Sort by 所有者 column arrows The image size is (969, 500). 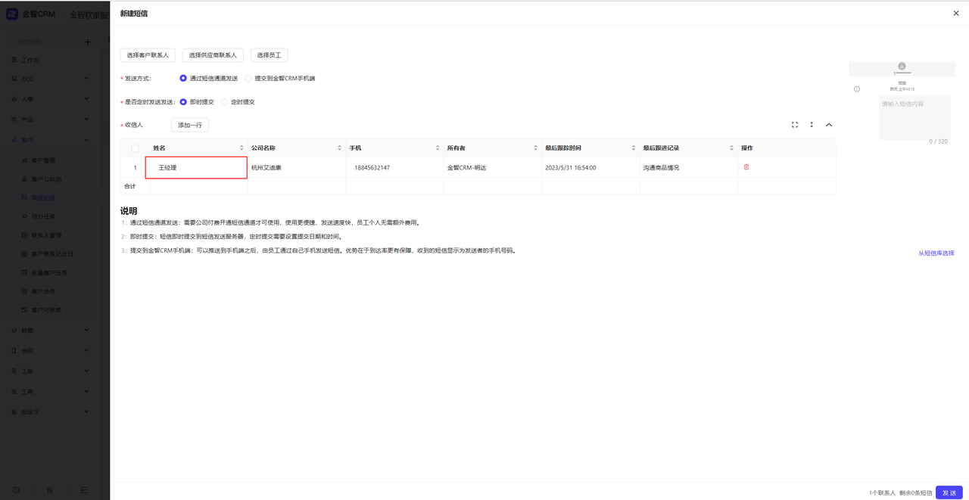pyautogui.click(x=535, y=148)
